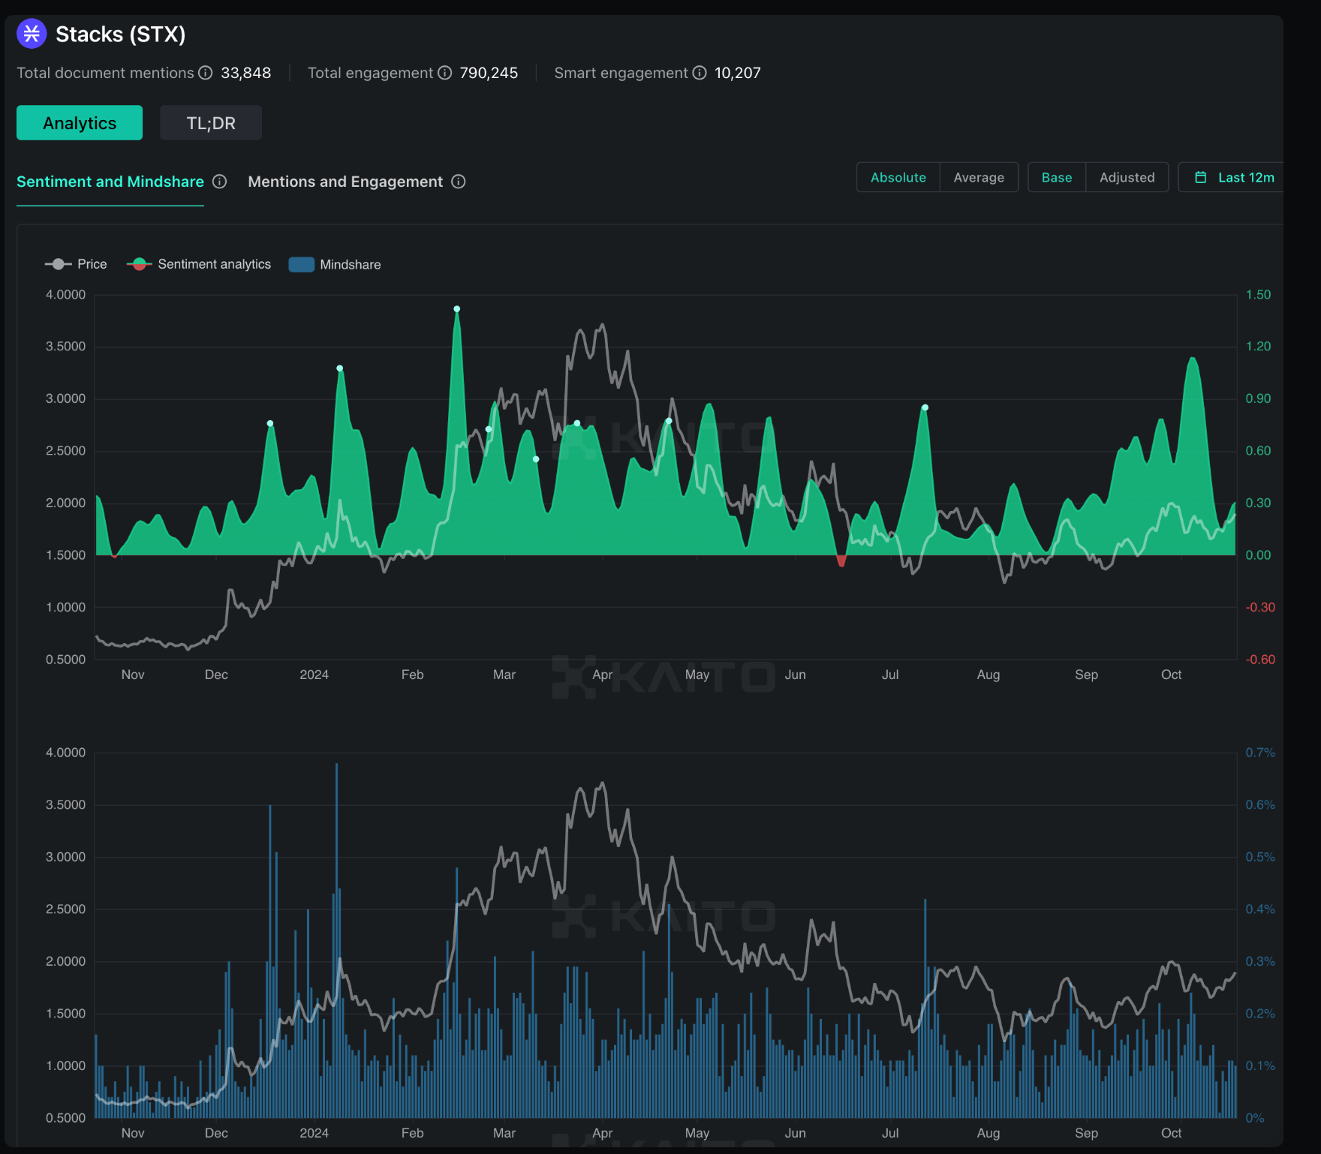
Task: Click the 0.7% mindshare axis label
Action: [1260, 753]
